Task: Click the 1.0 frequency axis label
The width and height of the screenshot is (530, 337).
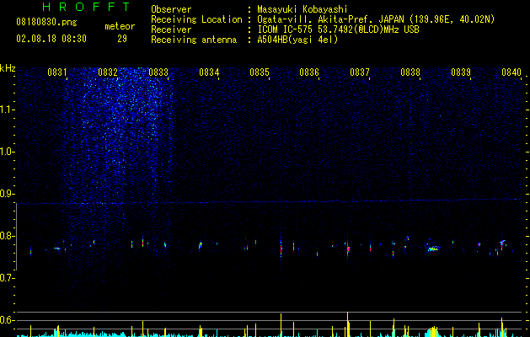Action: tap(7, 152)
